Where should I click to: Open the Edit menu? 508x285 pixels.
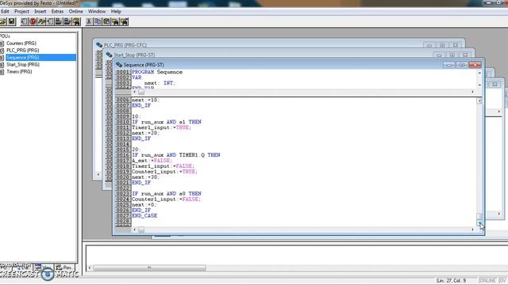pyautogui.click(x=5, y=11)
